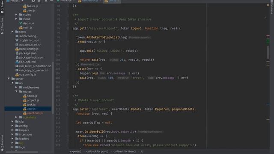
Task: Open userAnon.js under routes
Action: pyautogui.click(x=33, y=113)
